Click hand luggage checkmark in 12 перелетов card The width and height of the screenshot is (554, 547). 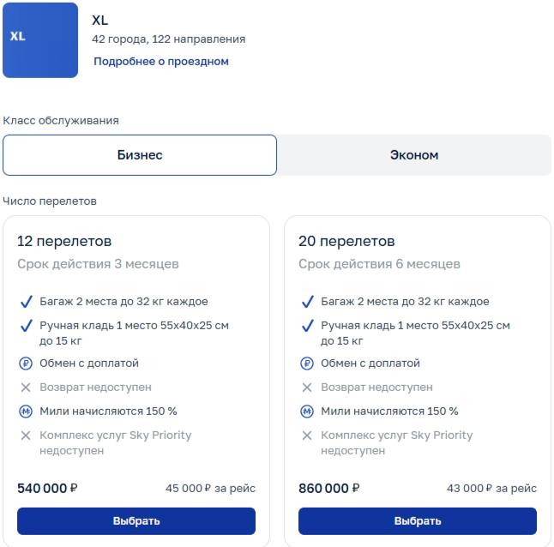click(26, 326)
